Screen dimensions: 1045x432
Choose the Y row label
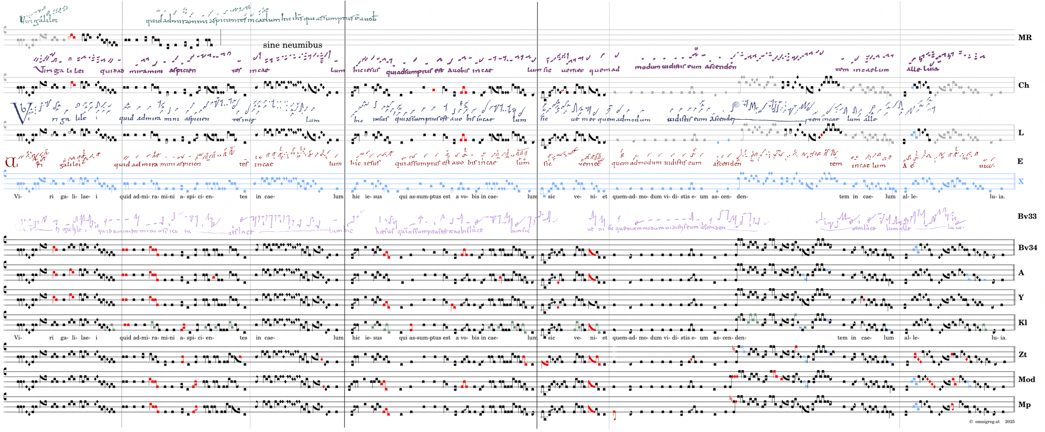click(1021, 297)
